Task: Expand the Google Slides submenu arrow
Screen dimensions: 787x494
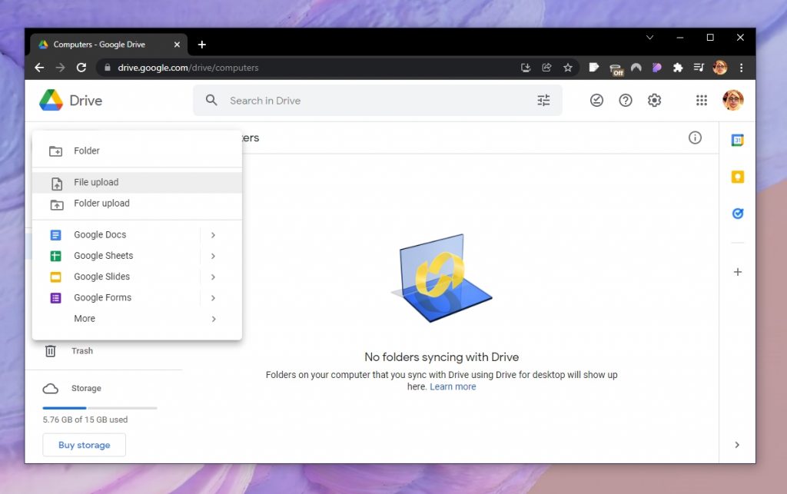Action: coord(214,277)
